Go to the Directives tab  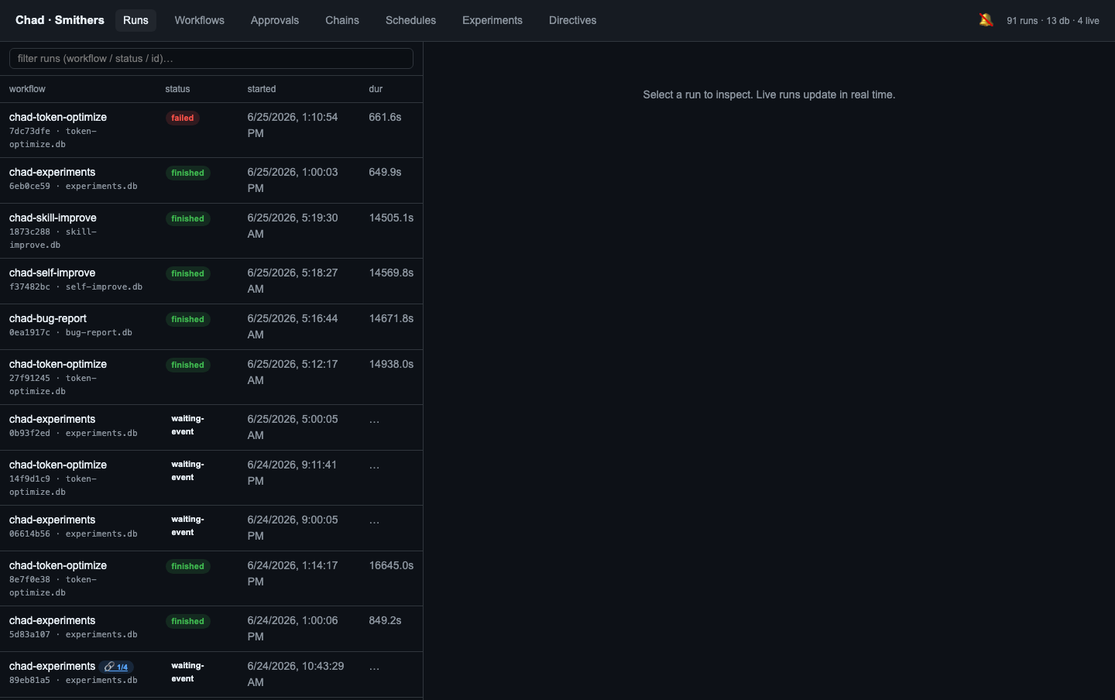pyautogui.click(x=573, y=20)
